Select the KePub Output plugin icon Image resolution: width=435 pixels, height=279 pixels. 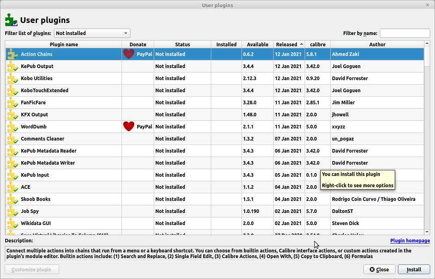click(13, 66)
